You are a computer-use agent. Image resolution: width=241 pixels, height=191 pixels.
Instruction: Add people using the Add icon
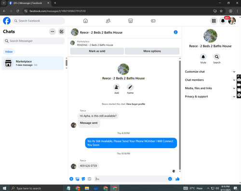(117, 87)
